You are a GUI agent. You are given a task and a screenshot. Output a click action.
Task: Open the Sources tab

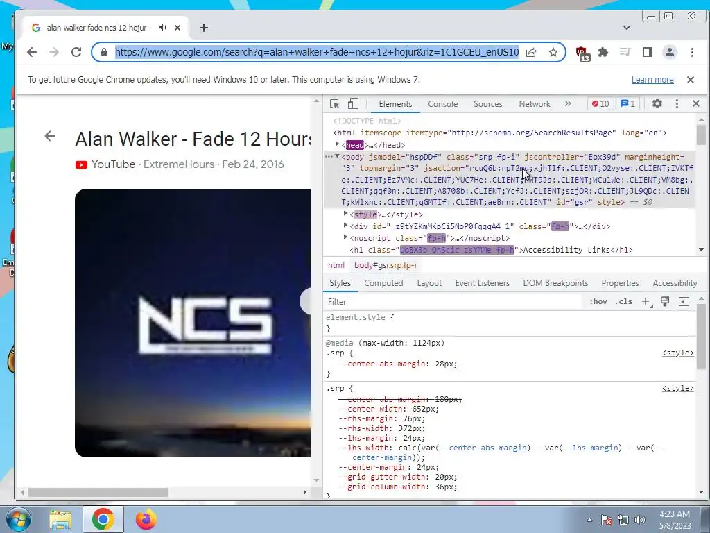tap(487, 104)
